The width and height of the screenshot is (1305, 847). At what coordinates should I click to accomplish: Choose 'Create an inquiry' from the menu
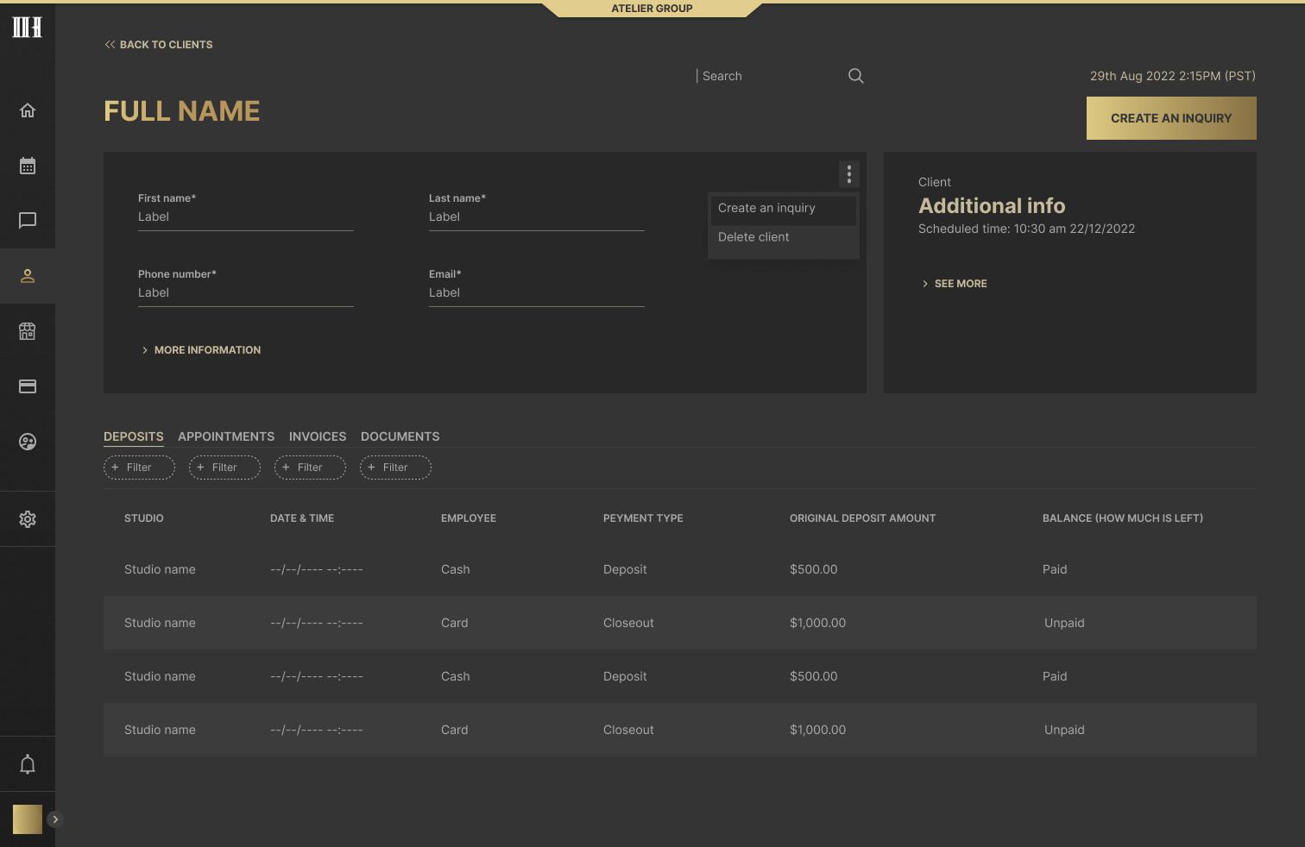(x=782, y=209)
